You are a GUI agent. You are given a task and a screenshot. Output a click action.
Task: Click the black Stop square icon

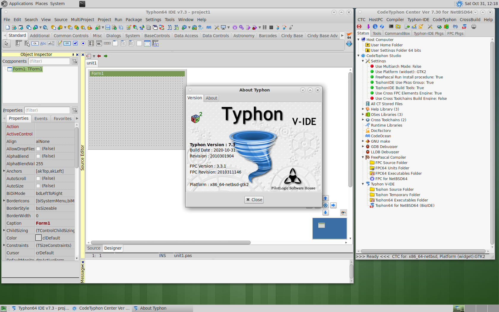point(271,27)
